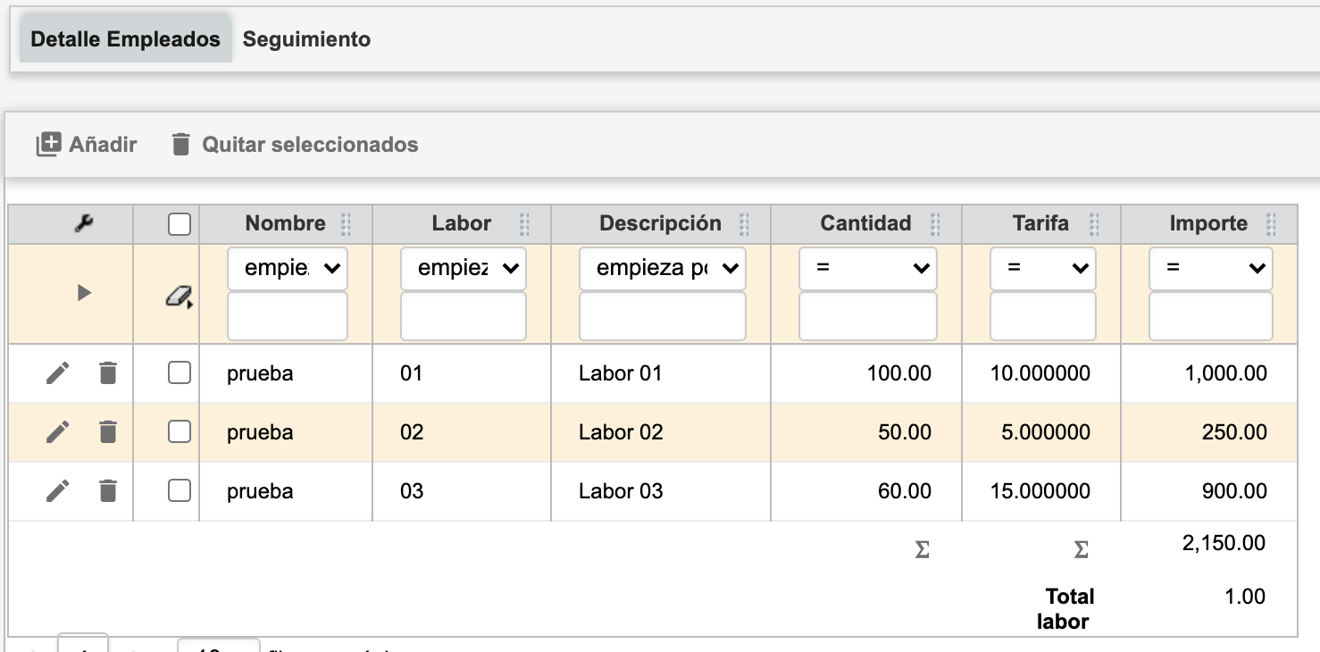Click the Tarifa column sum sigma icon
Screen dimensions: 1320x652
[x=1081, y=550]
